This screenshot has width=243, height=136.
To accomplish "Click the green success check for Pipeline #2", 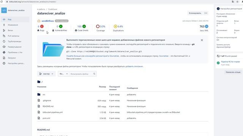I will [218, 63].
